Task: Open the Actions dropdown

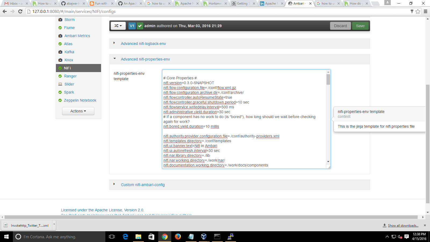Action: pyautogui.click(x=78, y=111)
